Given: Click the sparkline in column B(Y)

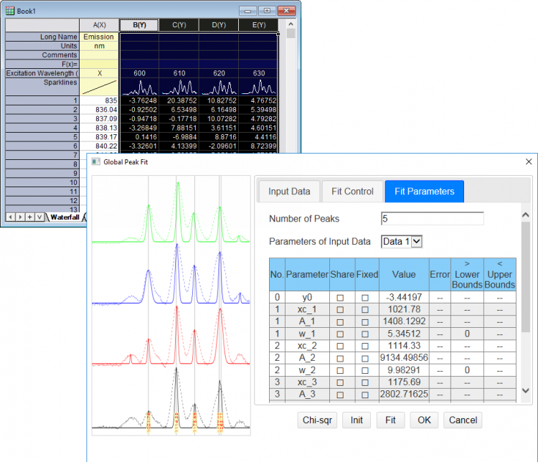Looking at the screenshot, I should [x=140, y=88].
